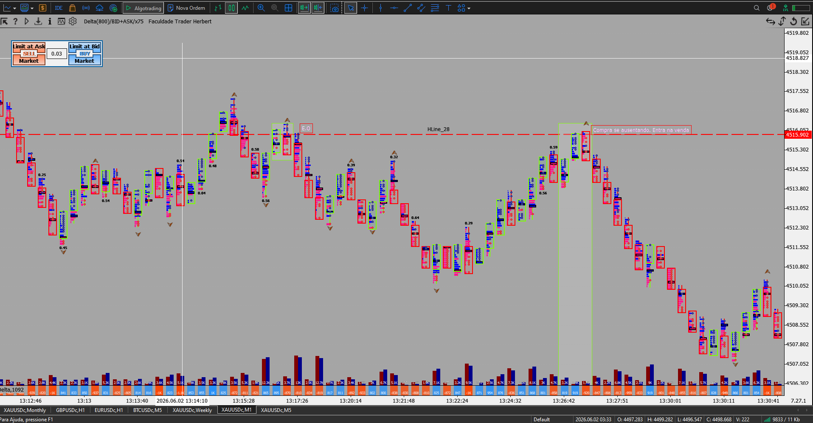
Task: Switch to the XAUUSDc,M5 chart tab
Action: 276,410
